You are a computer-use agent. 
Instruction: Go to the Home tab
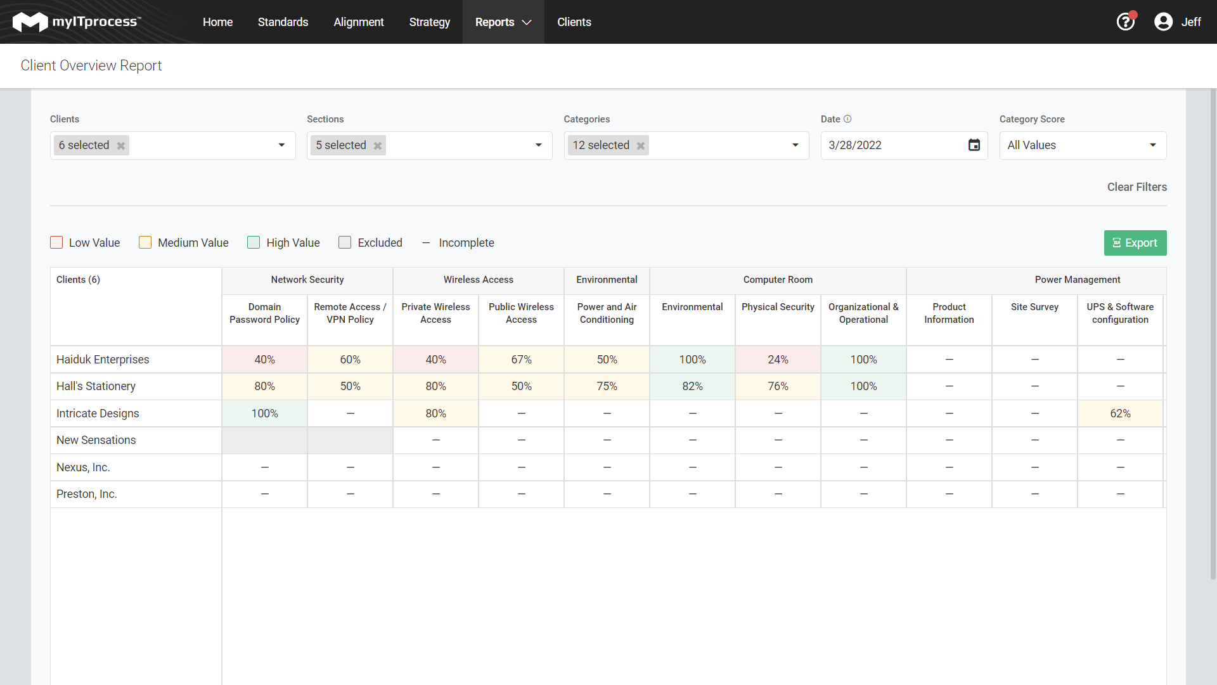point(217,22)
